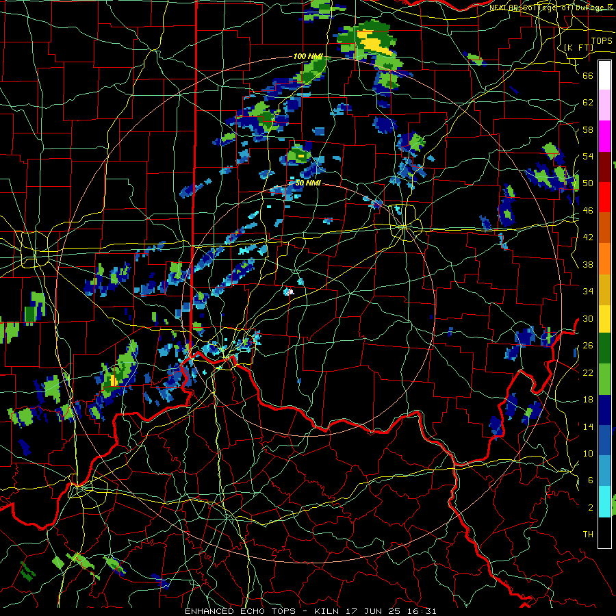Screen dimensions: 616x616
Task: Select the 22 scale label
Action: click(x=588, y=372)
